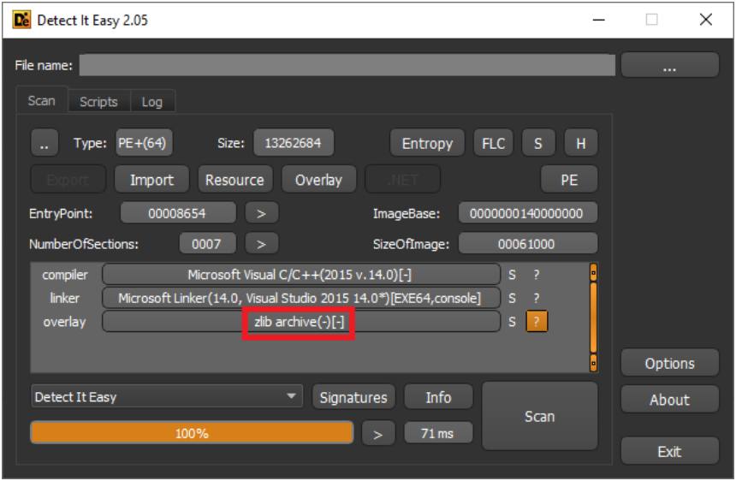Open the Resource viewer

tap(234, 180)
